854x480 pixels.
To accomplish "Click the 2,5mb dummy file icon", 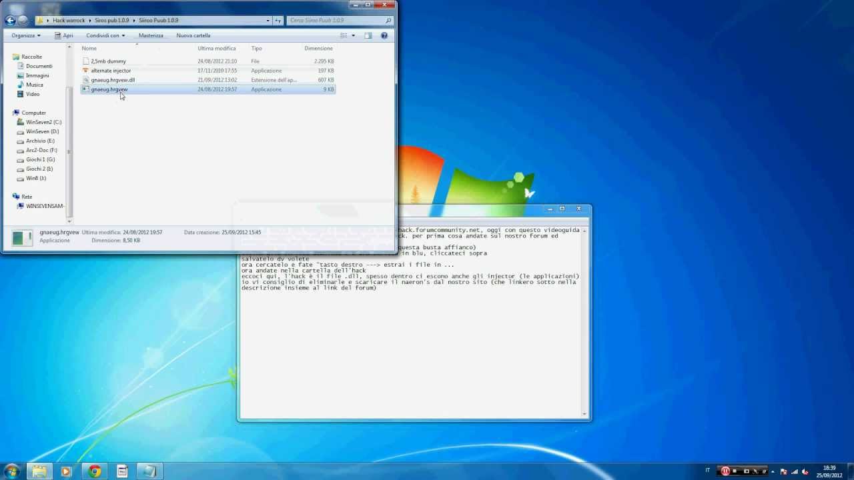I will coord(85,61).
